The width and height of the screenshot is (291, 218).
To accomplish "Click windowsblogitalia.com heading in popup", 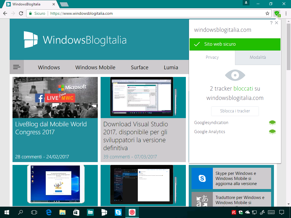I will 223,30.
